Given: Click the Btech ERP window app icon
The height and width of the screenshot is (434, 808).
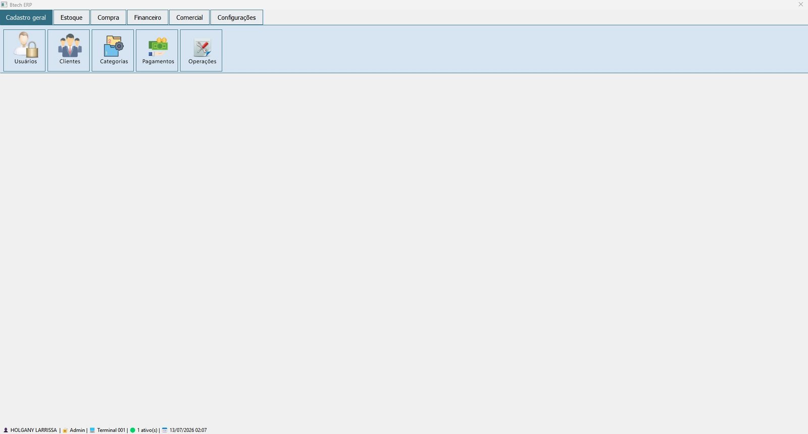Looking at the screenshot, I should [x=4, y=5].
